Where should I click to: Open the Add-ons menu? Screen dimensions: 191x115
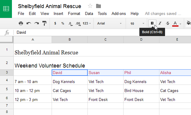pyautogui.click(x=119, y=13)
